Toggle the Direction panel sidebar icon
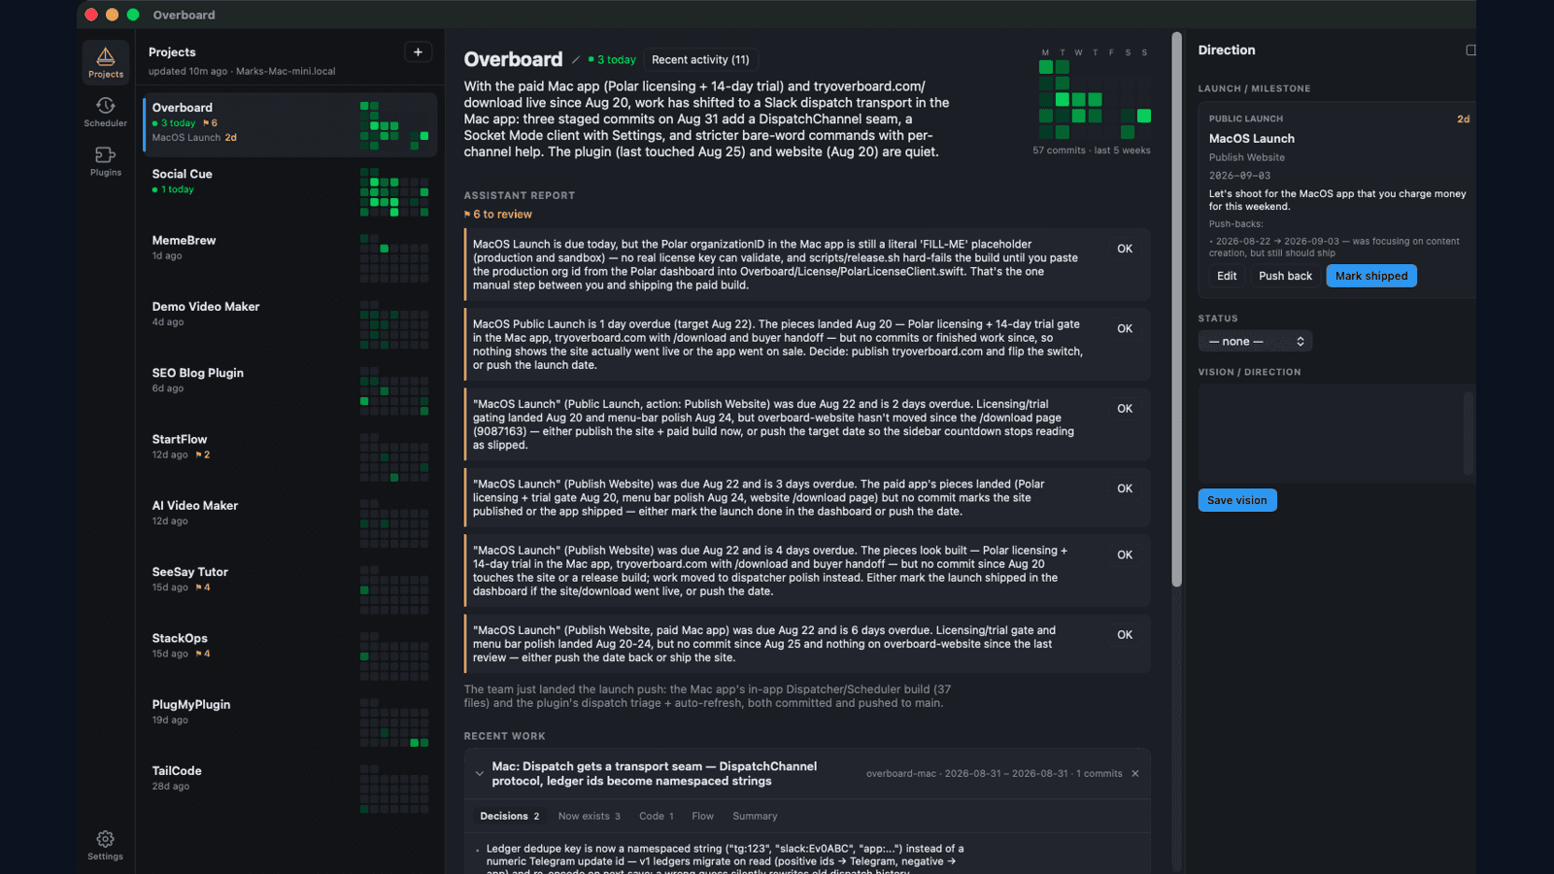Image resolution: width=1554 pixels, height=874 pixels. 1470,50
